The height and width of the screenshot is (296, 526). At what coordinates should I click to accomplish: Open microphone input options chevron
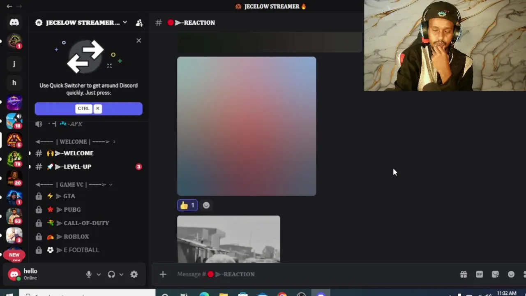(x=99, y=275)
